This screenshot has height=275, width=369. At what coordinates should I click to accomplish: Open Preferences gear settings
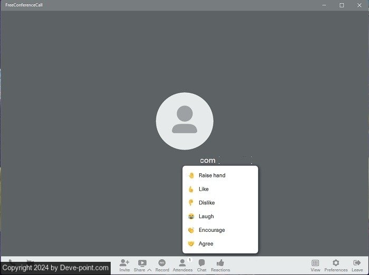click(x=336, y=264)
